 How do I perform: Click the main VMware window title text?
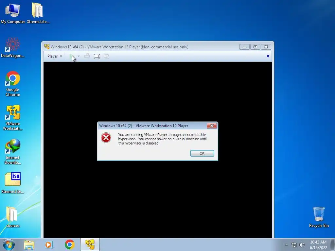tap(119, 47)
